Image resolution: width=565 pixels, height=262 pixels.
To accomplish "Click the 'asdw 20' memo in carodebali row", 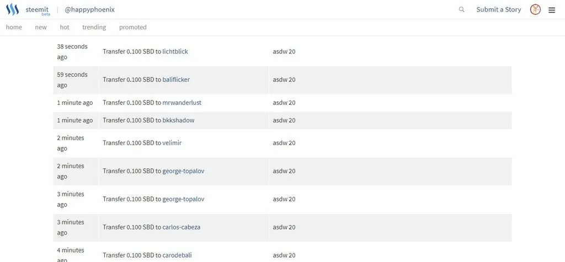I will tap(284, 255).
